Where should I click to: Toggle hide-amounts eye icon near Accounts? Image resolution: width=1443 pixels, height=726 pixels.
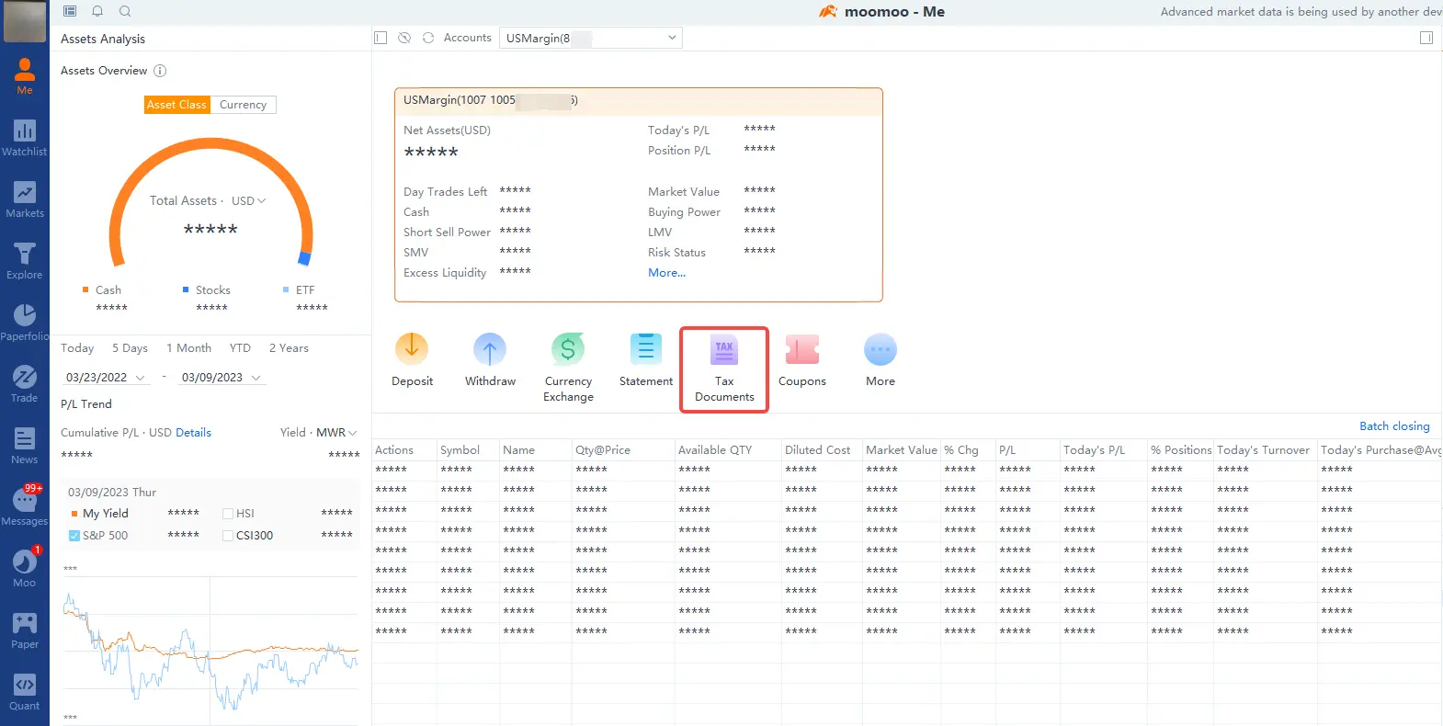(x=404, y=38)
